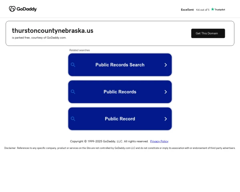The image size is (240, 192).
Task: Click the thurstoncountynebraska.us domain heading
Action: click(53, 31)
